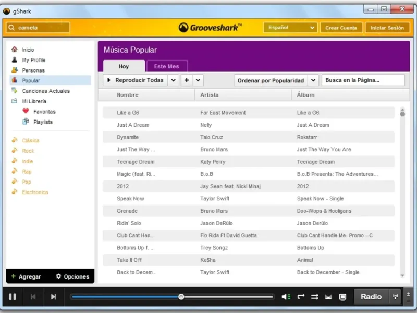Open Playlists in sidebar
Viewport: 417px width, 313px height.
click(43, 122)
